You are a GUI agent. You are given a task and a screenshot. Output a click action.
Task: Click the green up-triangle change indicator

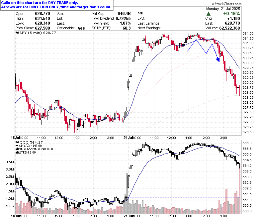pos(208,14)
